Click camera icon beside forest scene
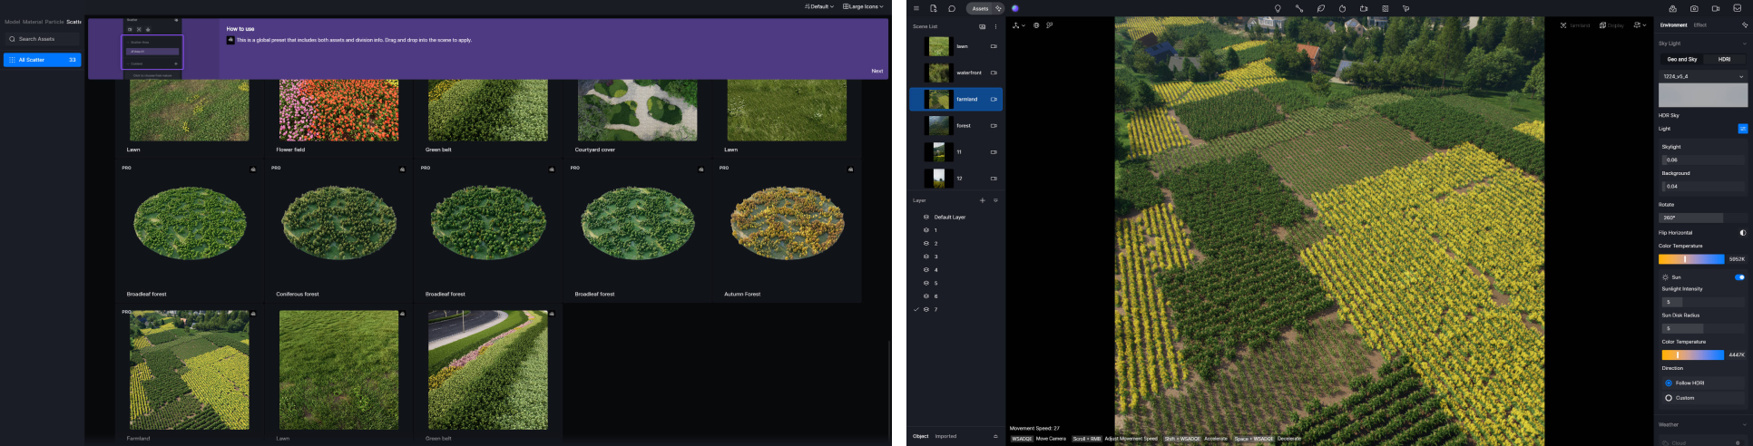 click(x=994, y=126)
